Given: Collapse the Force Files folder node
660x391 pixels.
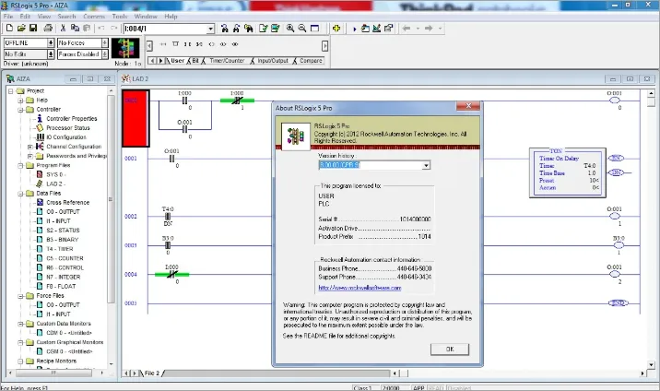Looking at the screenshot, I should coord(20,296).
